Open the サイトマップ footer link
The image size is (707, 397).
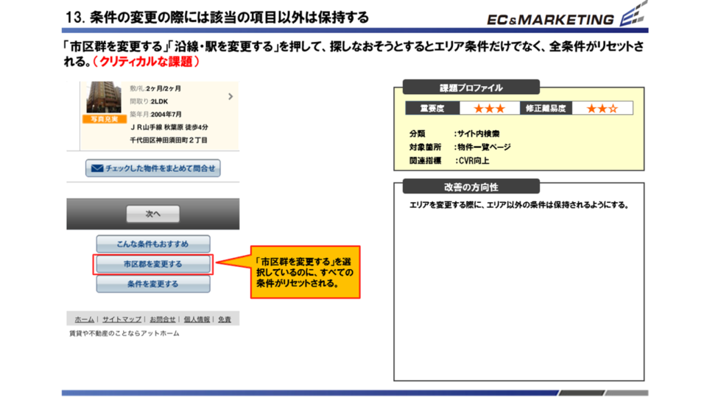point(122,319)
